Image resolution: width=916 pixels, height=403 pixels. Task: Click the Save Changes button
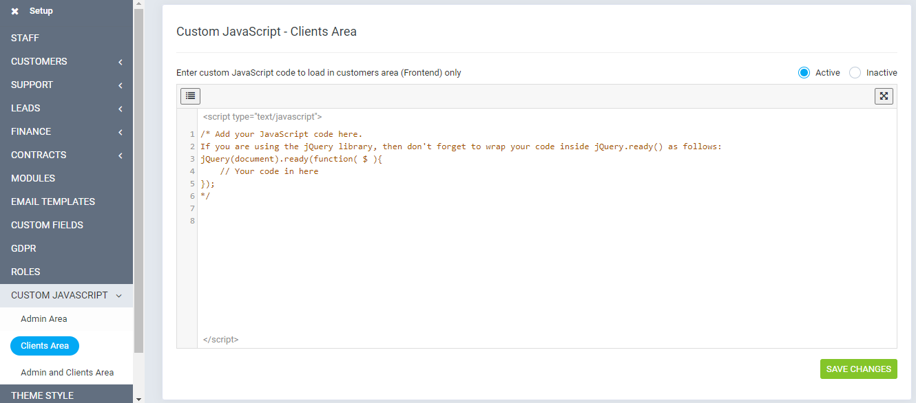[x=858, y=369]
